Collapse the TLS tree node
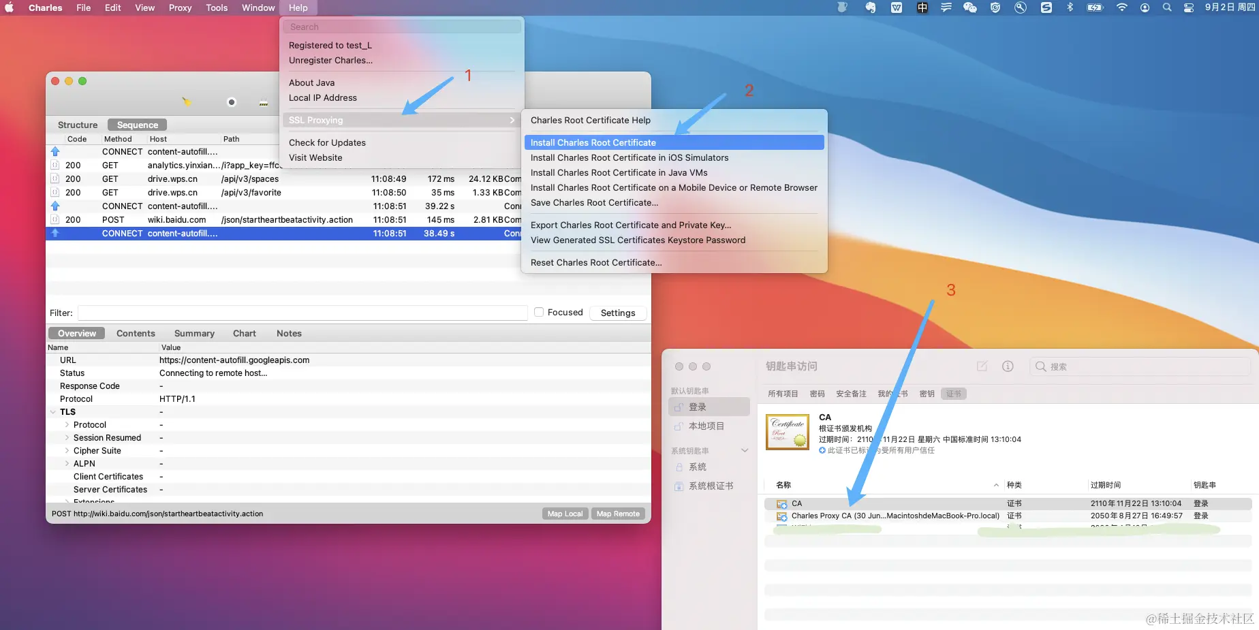The height and width of the screenshot is (630, 1259). [x=53, y=412]
